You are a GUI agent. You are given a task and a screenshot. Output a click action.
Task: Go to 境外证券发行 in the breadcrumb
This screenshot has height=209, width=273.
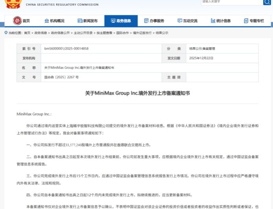click(x=142, y=33)
